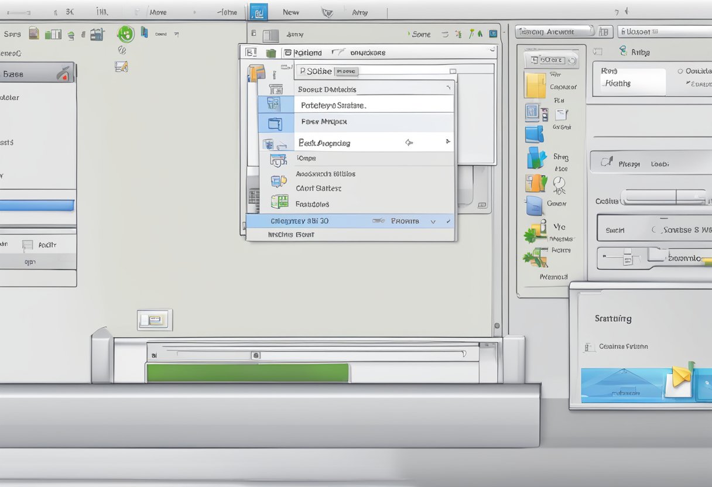Click the highlighted blue icon in top toolbar
Screen dimensions: 712x487
pyautogui.click(x=258, y=12)
